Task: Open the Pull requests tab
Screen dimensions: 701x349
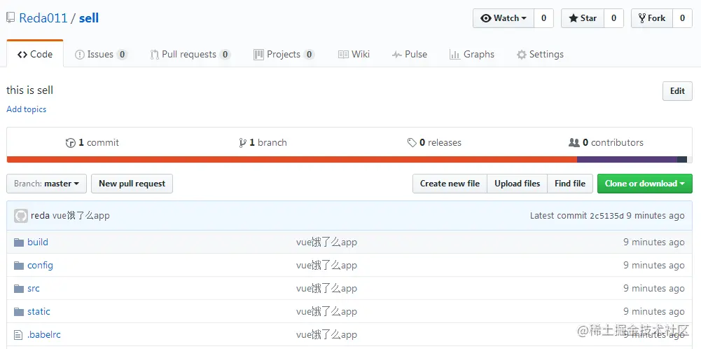Action: tap(190, 55)
